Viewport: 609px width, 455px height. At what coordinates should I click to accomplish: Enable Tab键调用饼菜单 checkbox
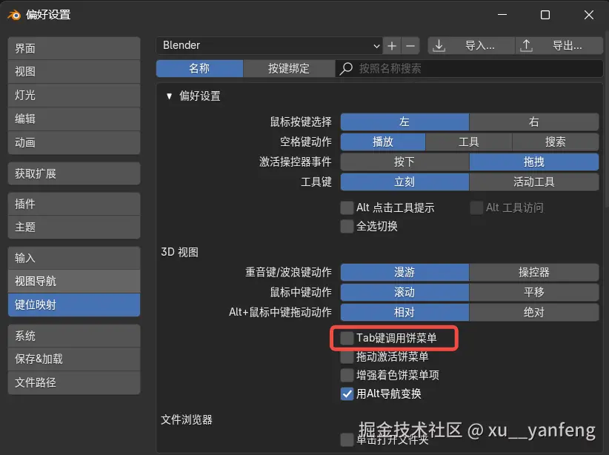pyautogui.click(x=347, y=338)
